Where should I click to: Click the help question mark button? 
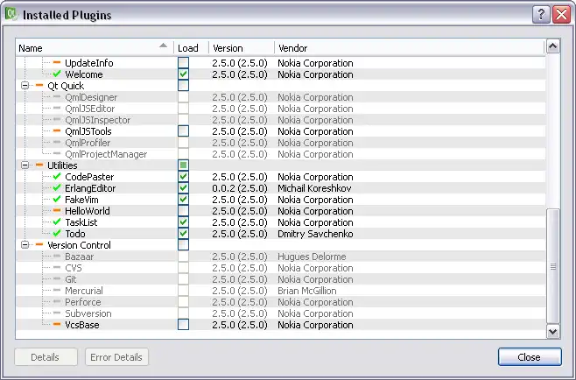point(541,15)
